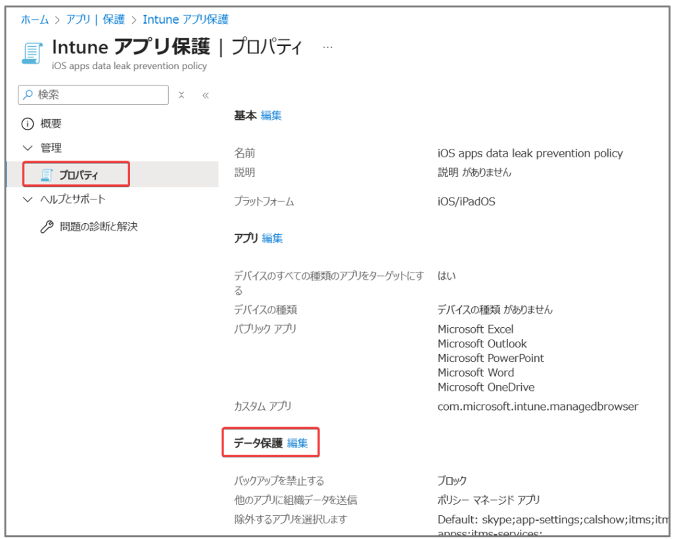Click デバイスの種類 がありません value
Image resolution: width=673 pixels, height=539 pixels.
495,309
